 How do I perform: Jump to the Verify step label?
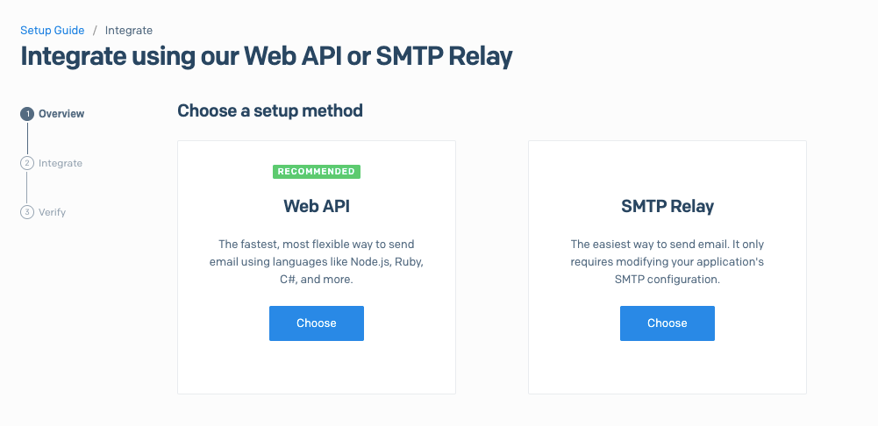(52, 212)
